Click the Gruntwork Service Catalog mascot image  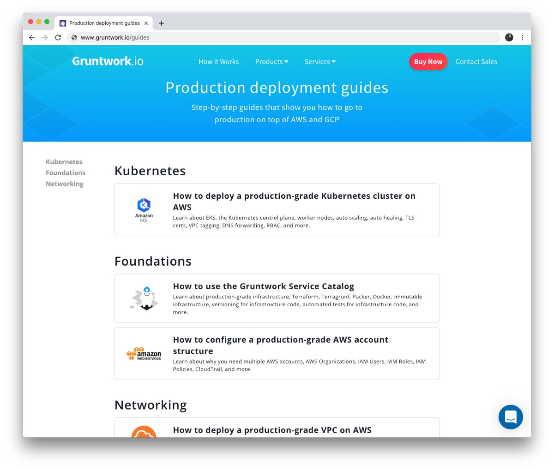coord(144,298)
